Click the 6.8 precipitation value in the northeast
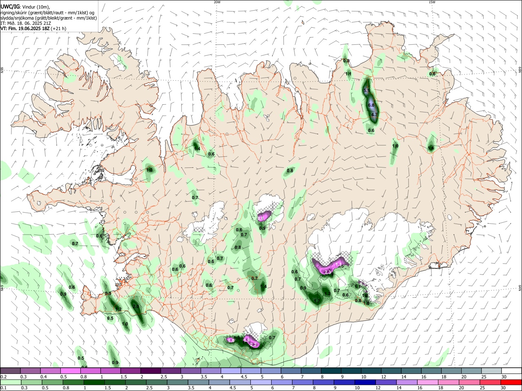The width and height of the screenshot is (522, 391). [371, 105]
